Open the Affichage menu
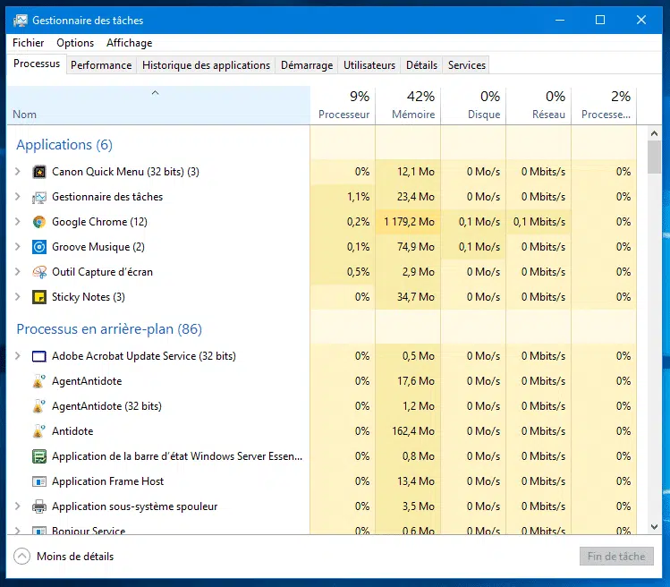The width and height of the screenshot is (670, 587). (130, 43)
